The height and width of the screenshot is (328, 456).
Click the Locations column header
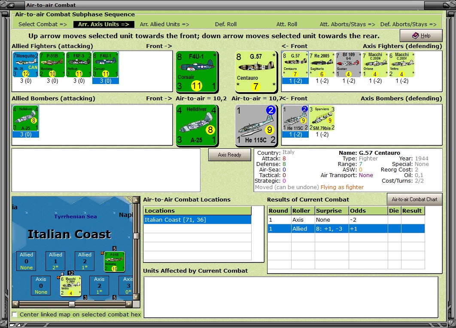pos(198,211)
